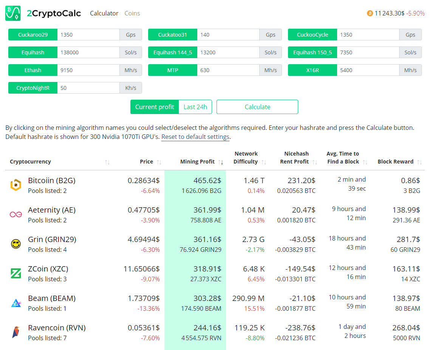The image size is (432, 350).
Task: Click the 2CryptoCalc logo icon
Action: (13, 13)
